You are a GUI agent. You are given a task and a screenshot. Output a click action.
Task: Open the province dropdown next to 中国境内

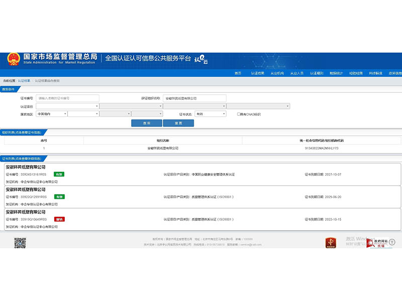point(83,114)
